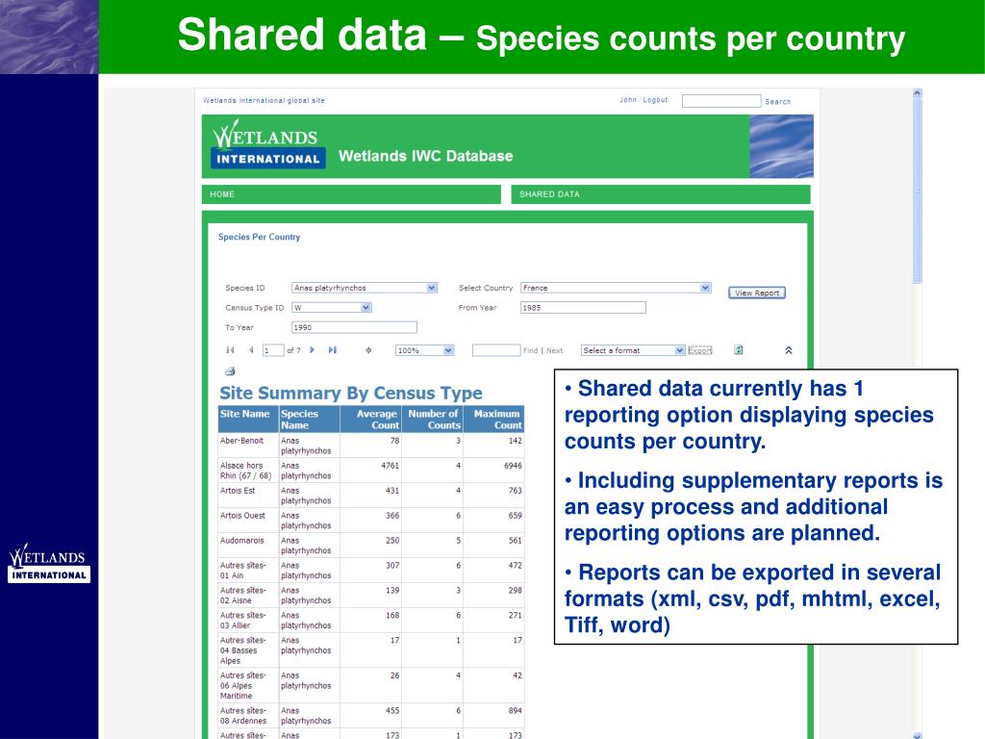Viewport: 985px width, 739px height.
Task: Click the John user link
Action: coord(628,100)
